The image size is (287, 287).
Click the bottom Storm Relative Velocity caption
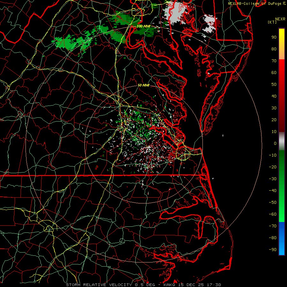(143, 285)
